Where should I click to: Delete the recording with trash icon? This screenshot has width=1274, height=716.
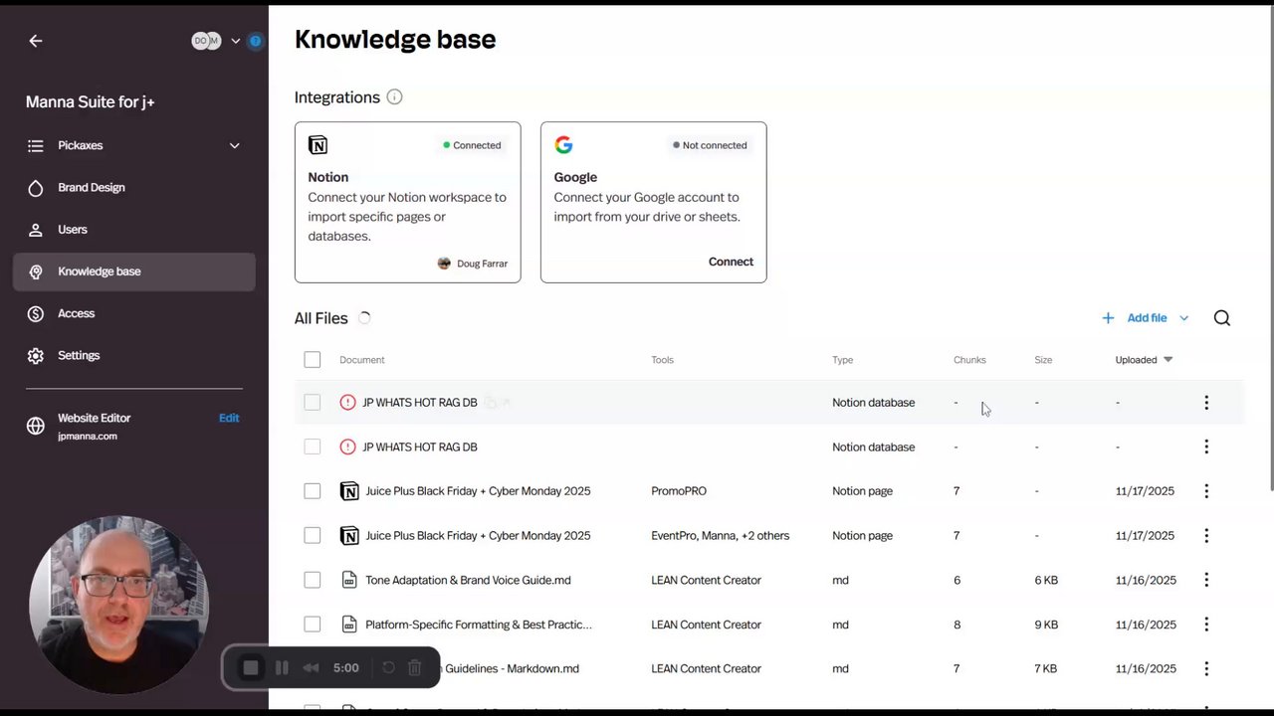coord(415,668)
